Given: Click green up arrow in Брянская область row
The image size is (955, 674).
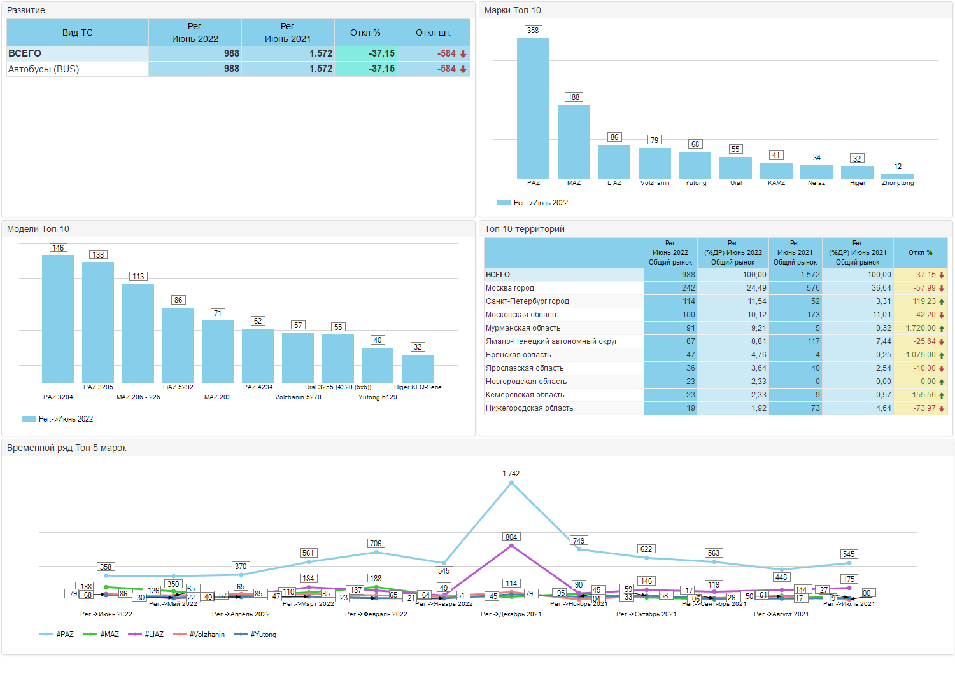Looking at the screenshot, I should [x=942, y=355].
